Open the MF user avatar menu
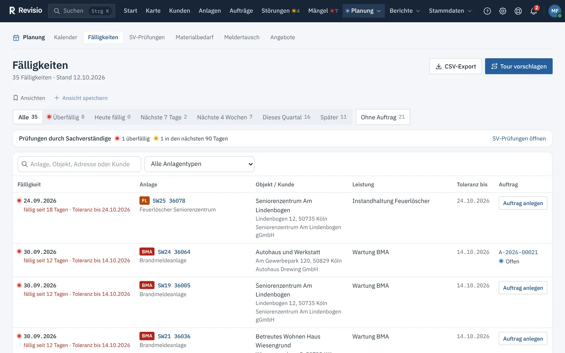This screenshot has height=353, width=565. [555, 11]
